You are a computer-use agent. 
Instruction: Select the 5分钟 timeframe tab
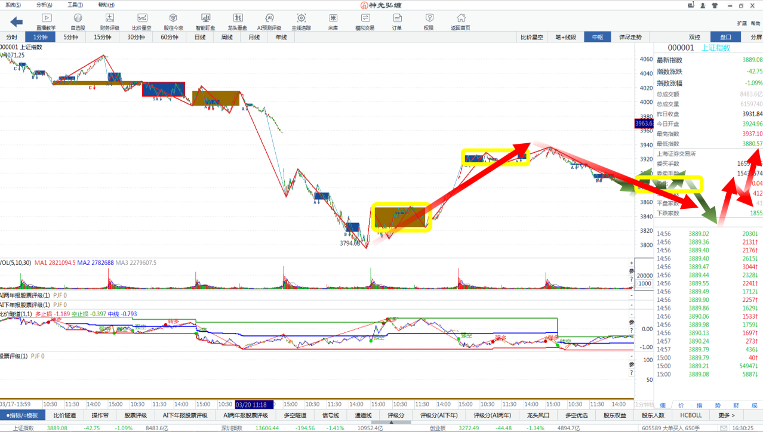[x=70, y=37]
